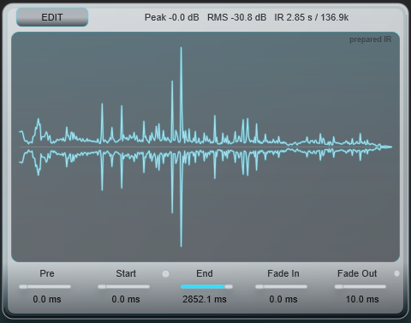Click the Fade In label
Screen dimensions: 411x323
pyautogui.click(x=283, y=273)
